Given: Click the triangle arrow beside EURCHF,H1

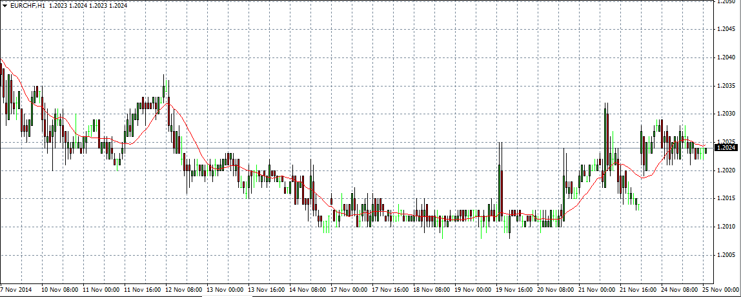Looking at the screenshot, I should coord(5,6).
